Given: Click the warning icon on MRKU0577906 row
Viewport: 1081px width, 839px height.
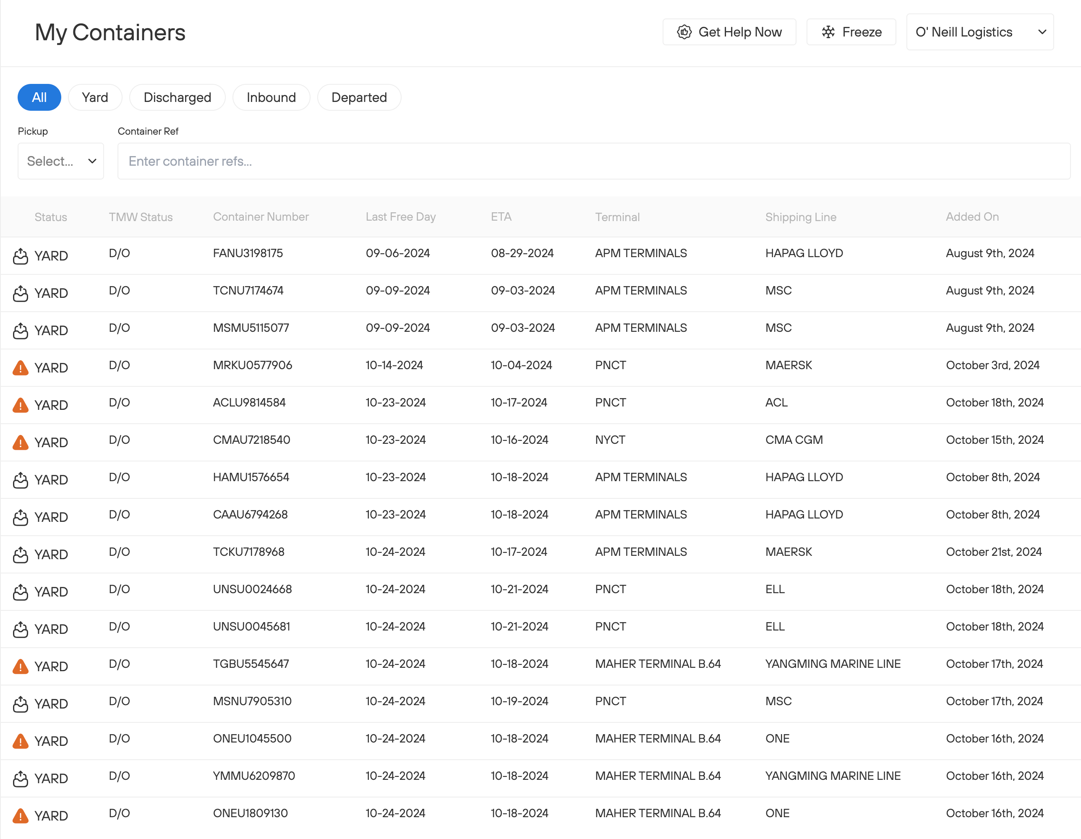Looking at the screenshot, I should pyautogui.click(x=20, y=367).
